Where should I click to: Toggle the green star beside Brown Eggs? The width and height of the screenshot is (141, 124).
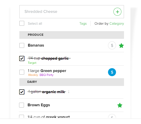120,105
